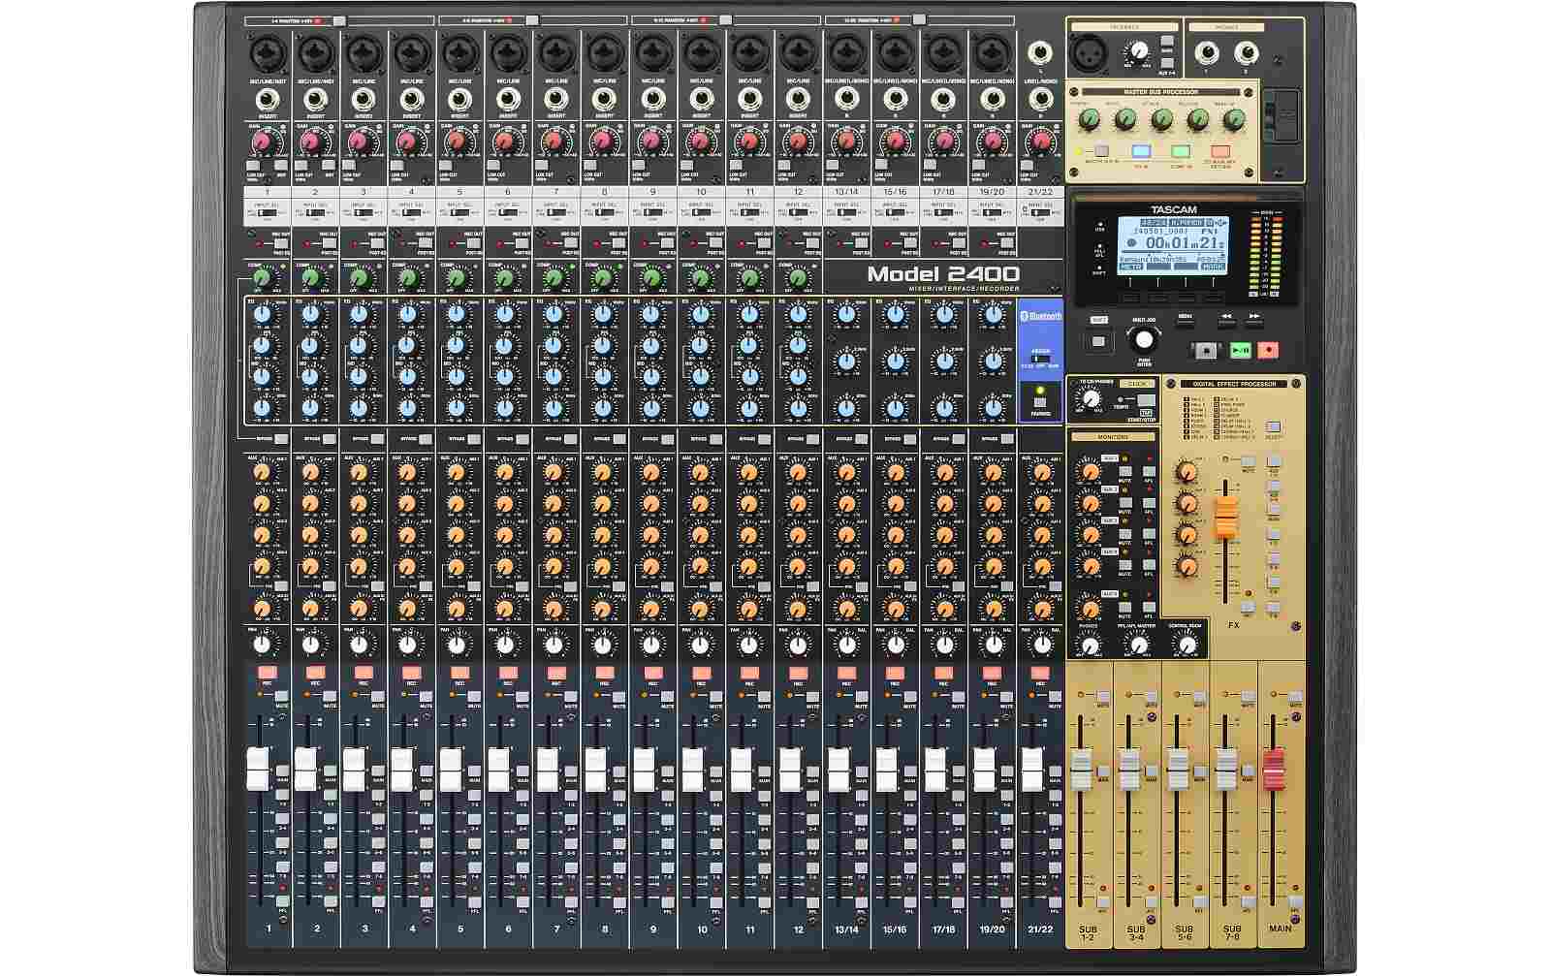Click the monitor AUX 1 level knob
Screen dimensions: 1551x976
1090,471
